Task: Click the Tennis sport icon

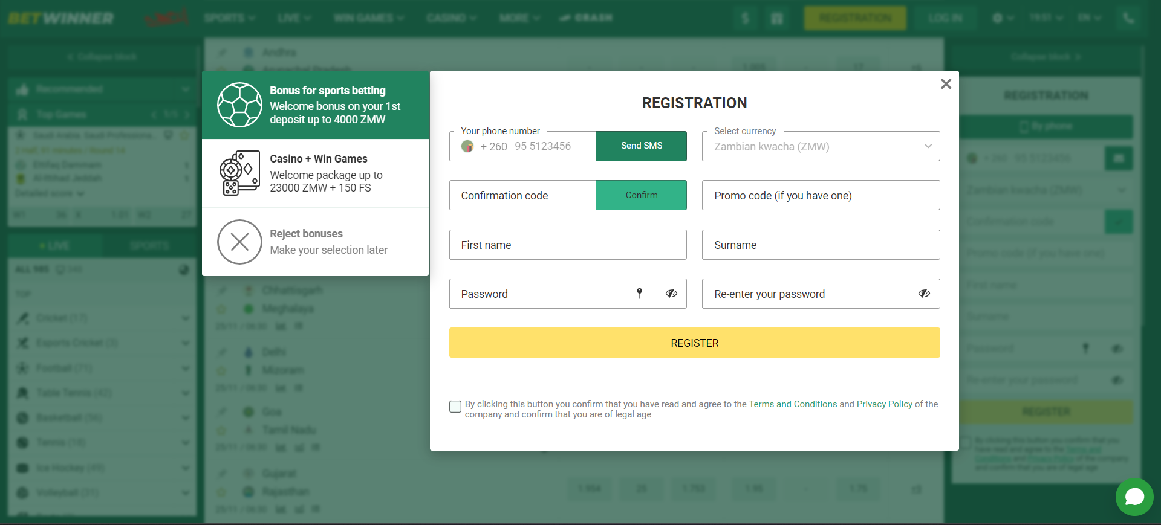Action: [22, 443]
